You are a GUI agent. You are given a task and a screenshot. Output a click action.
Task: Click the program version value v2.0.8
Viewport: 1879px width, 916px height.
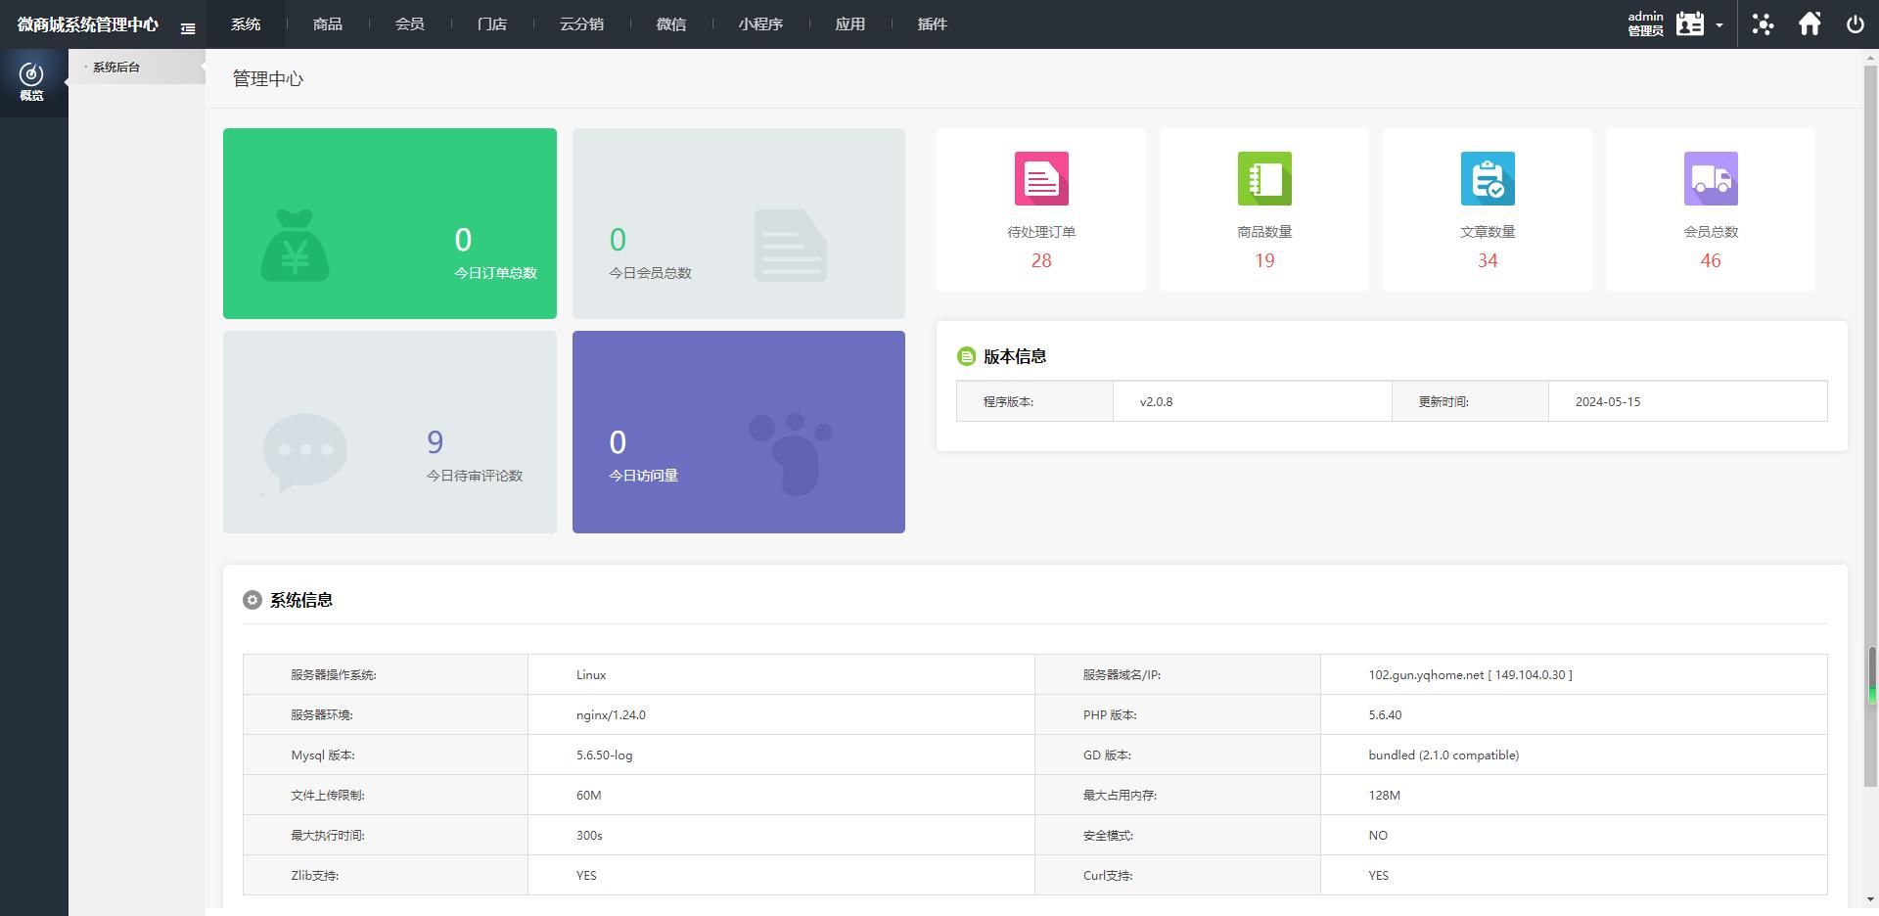pyautogui.click(x=1156, y=402)
